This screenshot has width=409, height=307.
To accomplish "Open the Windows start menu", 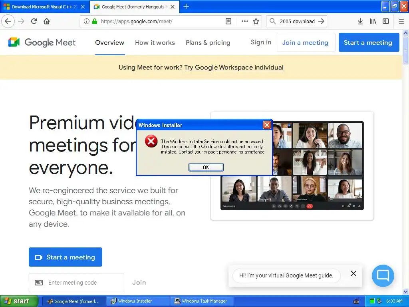I will click(x=19, y=301).
